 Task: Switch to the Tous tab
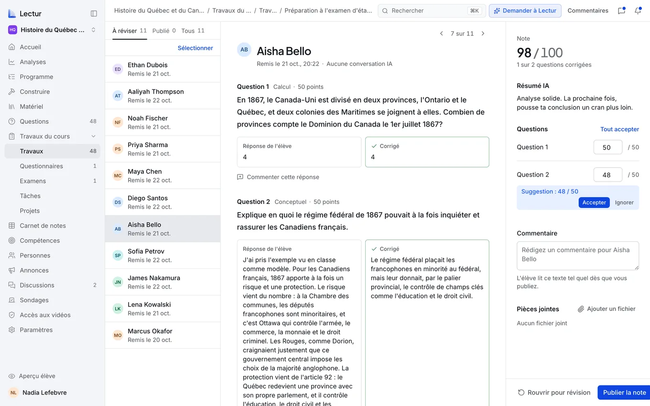tap(193, 31)
